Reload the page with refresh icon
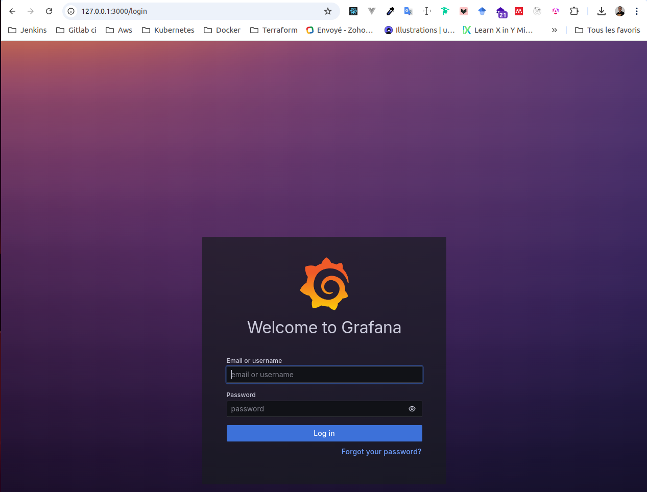647x492 pixels. coord(49,11)
